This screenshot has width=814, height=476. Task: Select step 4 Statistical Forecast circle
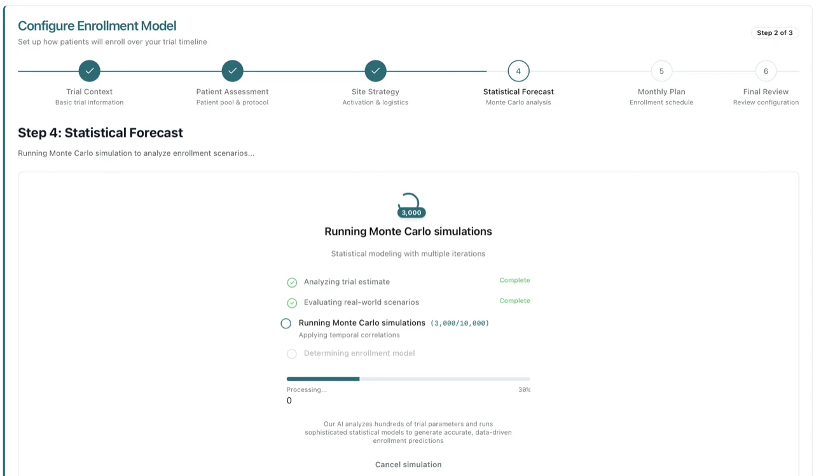[x=518, y=71]
